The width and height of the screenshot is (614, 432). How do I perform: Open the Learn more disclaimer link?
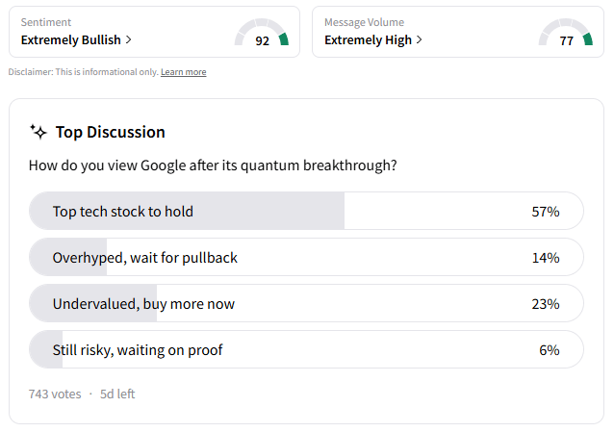[183, 72]
